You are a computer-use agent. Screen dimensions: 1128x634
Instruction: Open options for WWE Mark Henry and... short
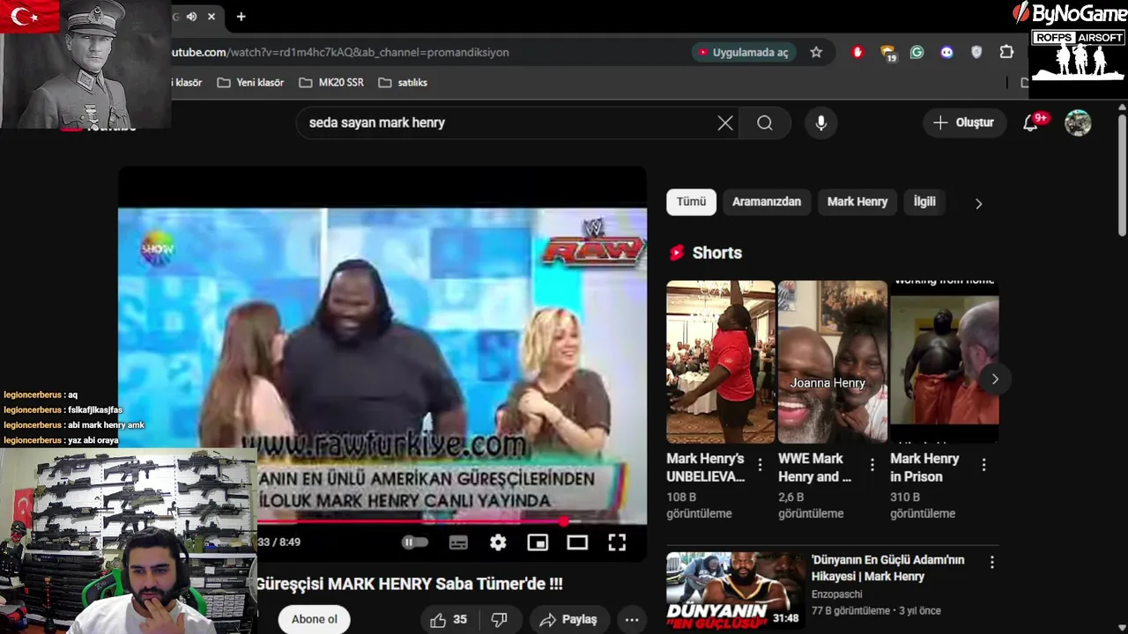coord(872,465)
